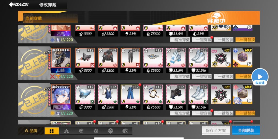Select 冈田彩音's police cap equipment slot

pyautogui.click(x=85, y=94)
